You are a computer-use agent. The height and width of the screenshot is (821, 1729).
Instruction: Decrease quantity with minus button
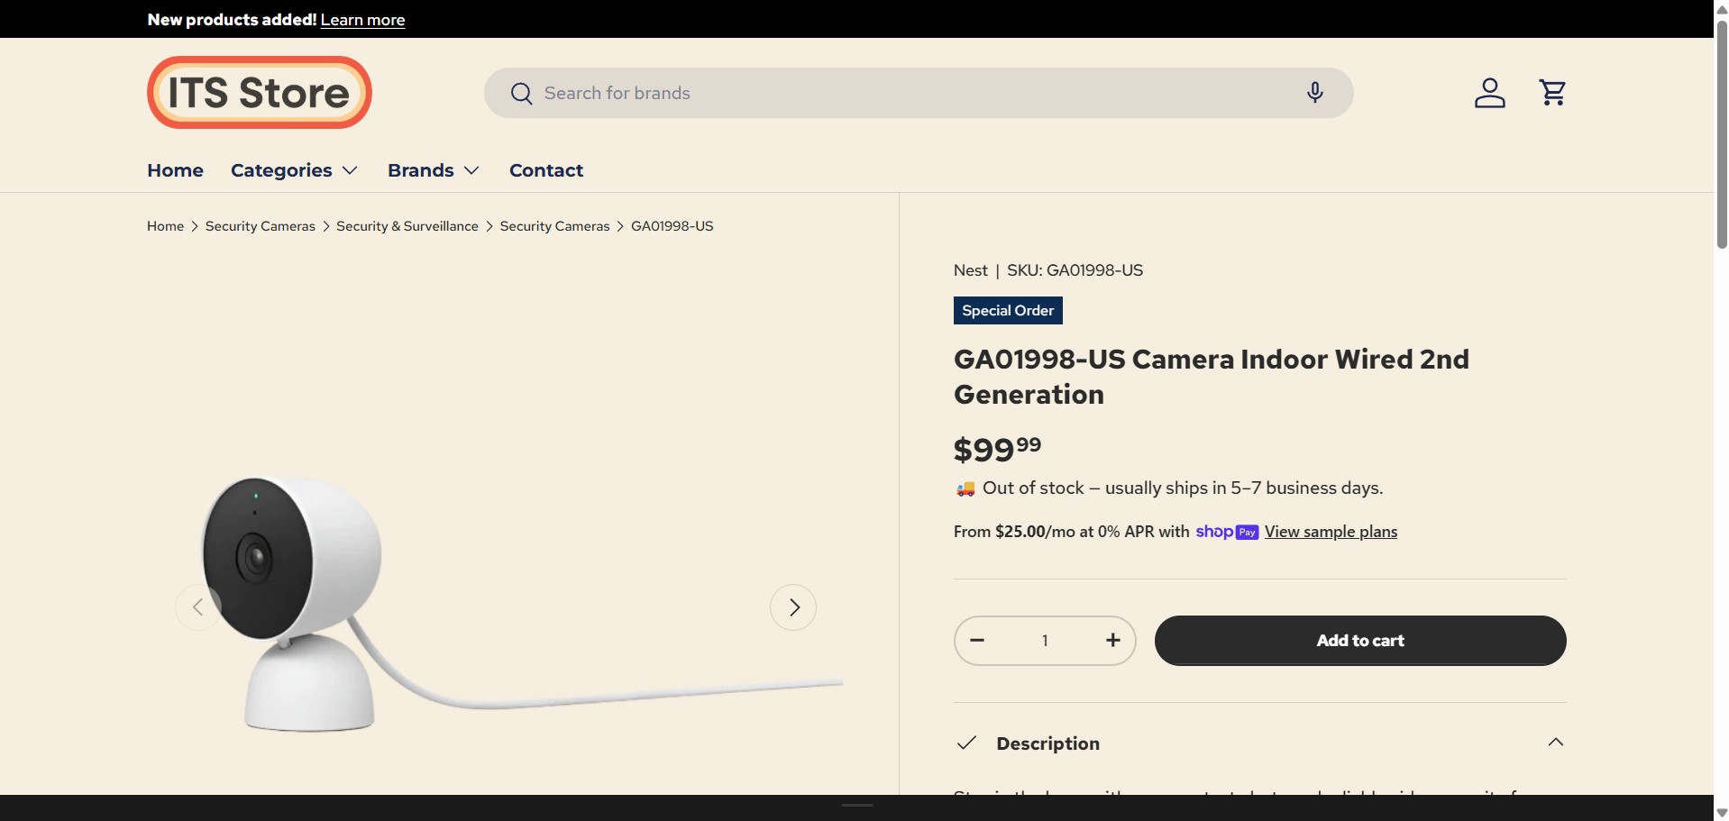coord(977,641)
